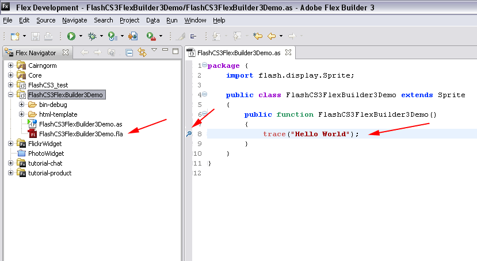The height and width of the screenshot is (261, 477).
Task: Open the Window menu
Action: point(195,20)
